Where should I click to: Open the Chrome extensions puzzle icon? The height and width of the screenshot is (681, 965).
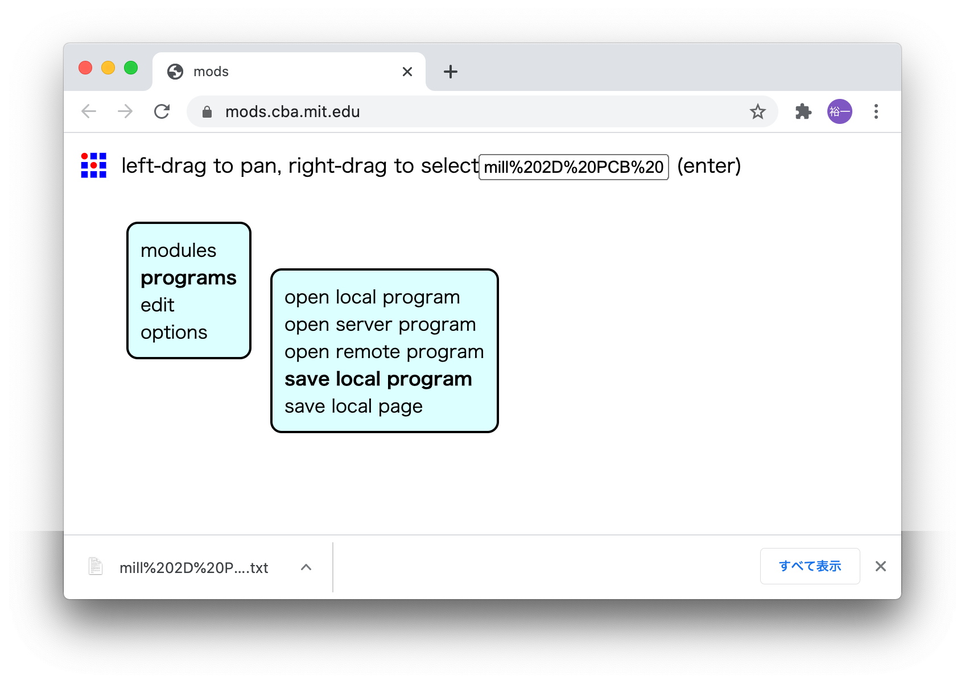pos(803,111)
